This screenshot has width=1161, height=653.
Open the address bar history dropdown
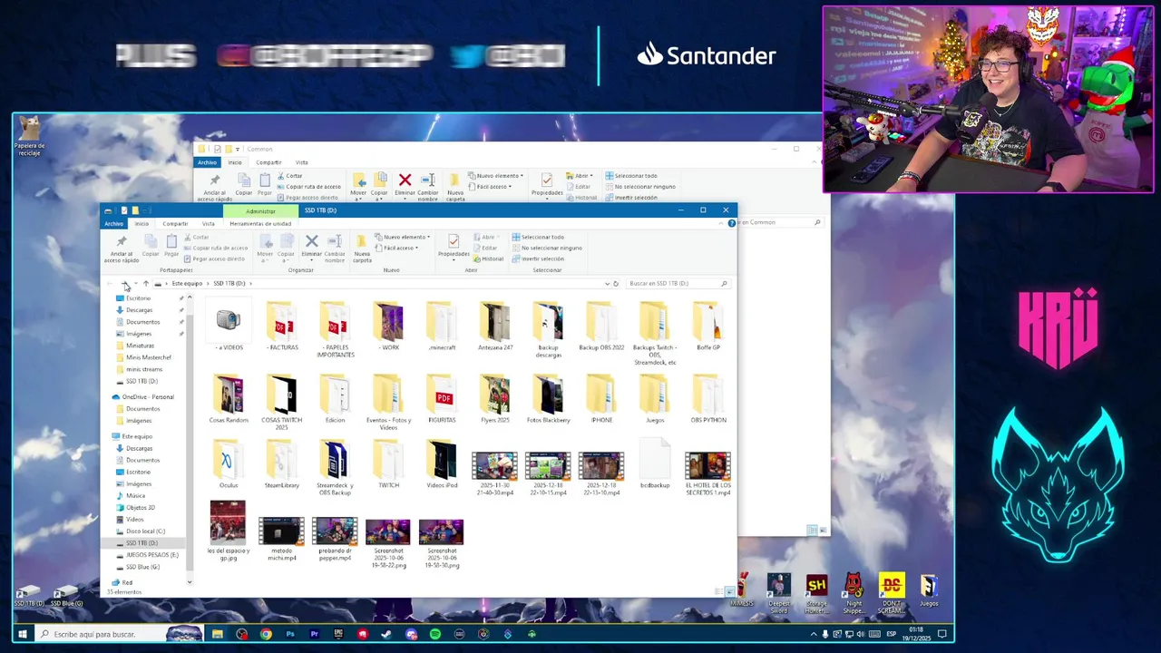(607, 284)
